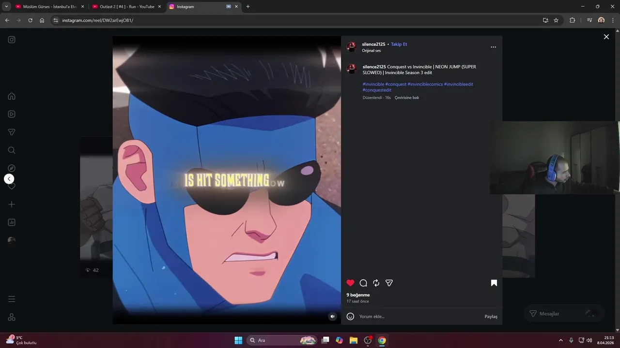
Task: Click the browser home button
Action: [42, 20]
